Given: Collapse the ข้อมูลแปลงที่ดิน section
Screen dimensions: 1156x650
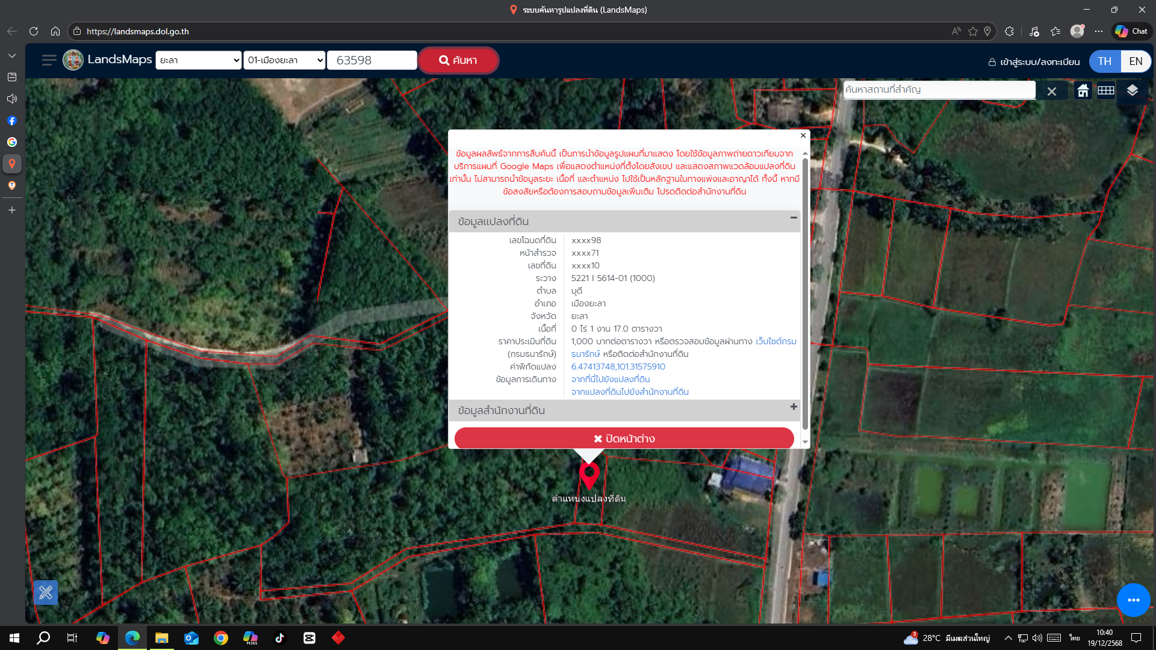Looking at the screenshot, I should [794, 218].
